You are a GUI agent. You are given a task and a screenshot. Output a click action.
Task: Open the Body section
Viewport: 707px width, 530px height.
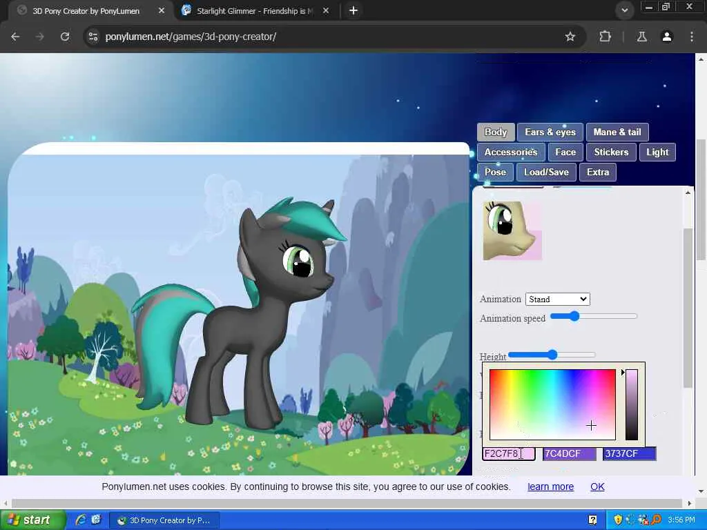pos(496,132)
